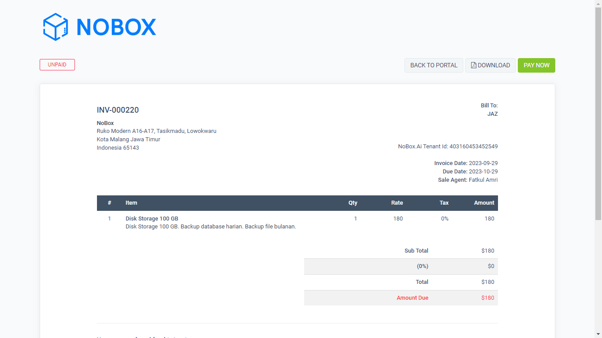Click the red UNPAID status badge
This screenshot has height=338, width=602.
coord(57,64)
